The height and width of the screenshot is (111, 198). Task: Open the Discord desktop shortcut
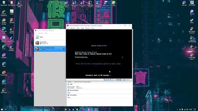click(192, 12)
